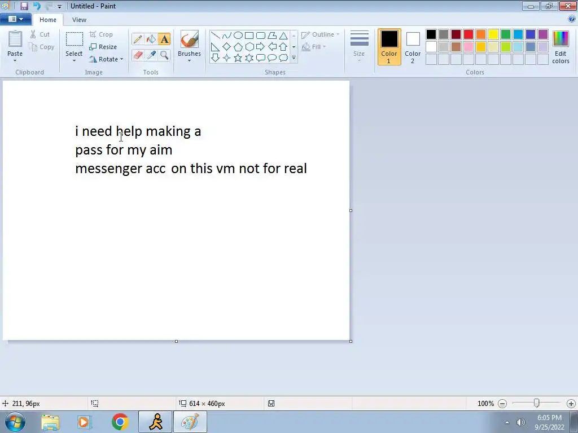578x433 pixels.
Task: Select the Pencil tool
Action: [x=138, y=39]
